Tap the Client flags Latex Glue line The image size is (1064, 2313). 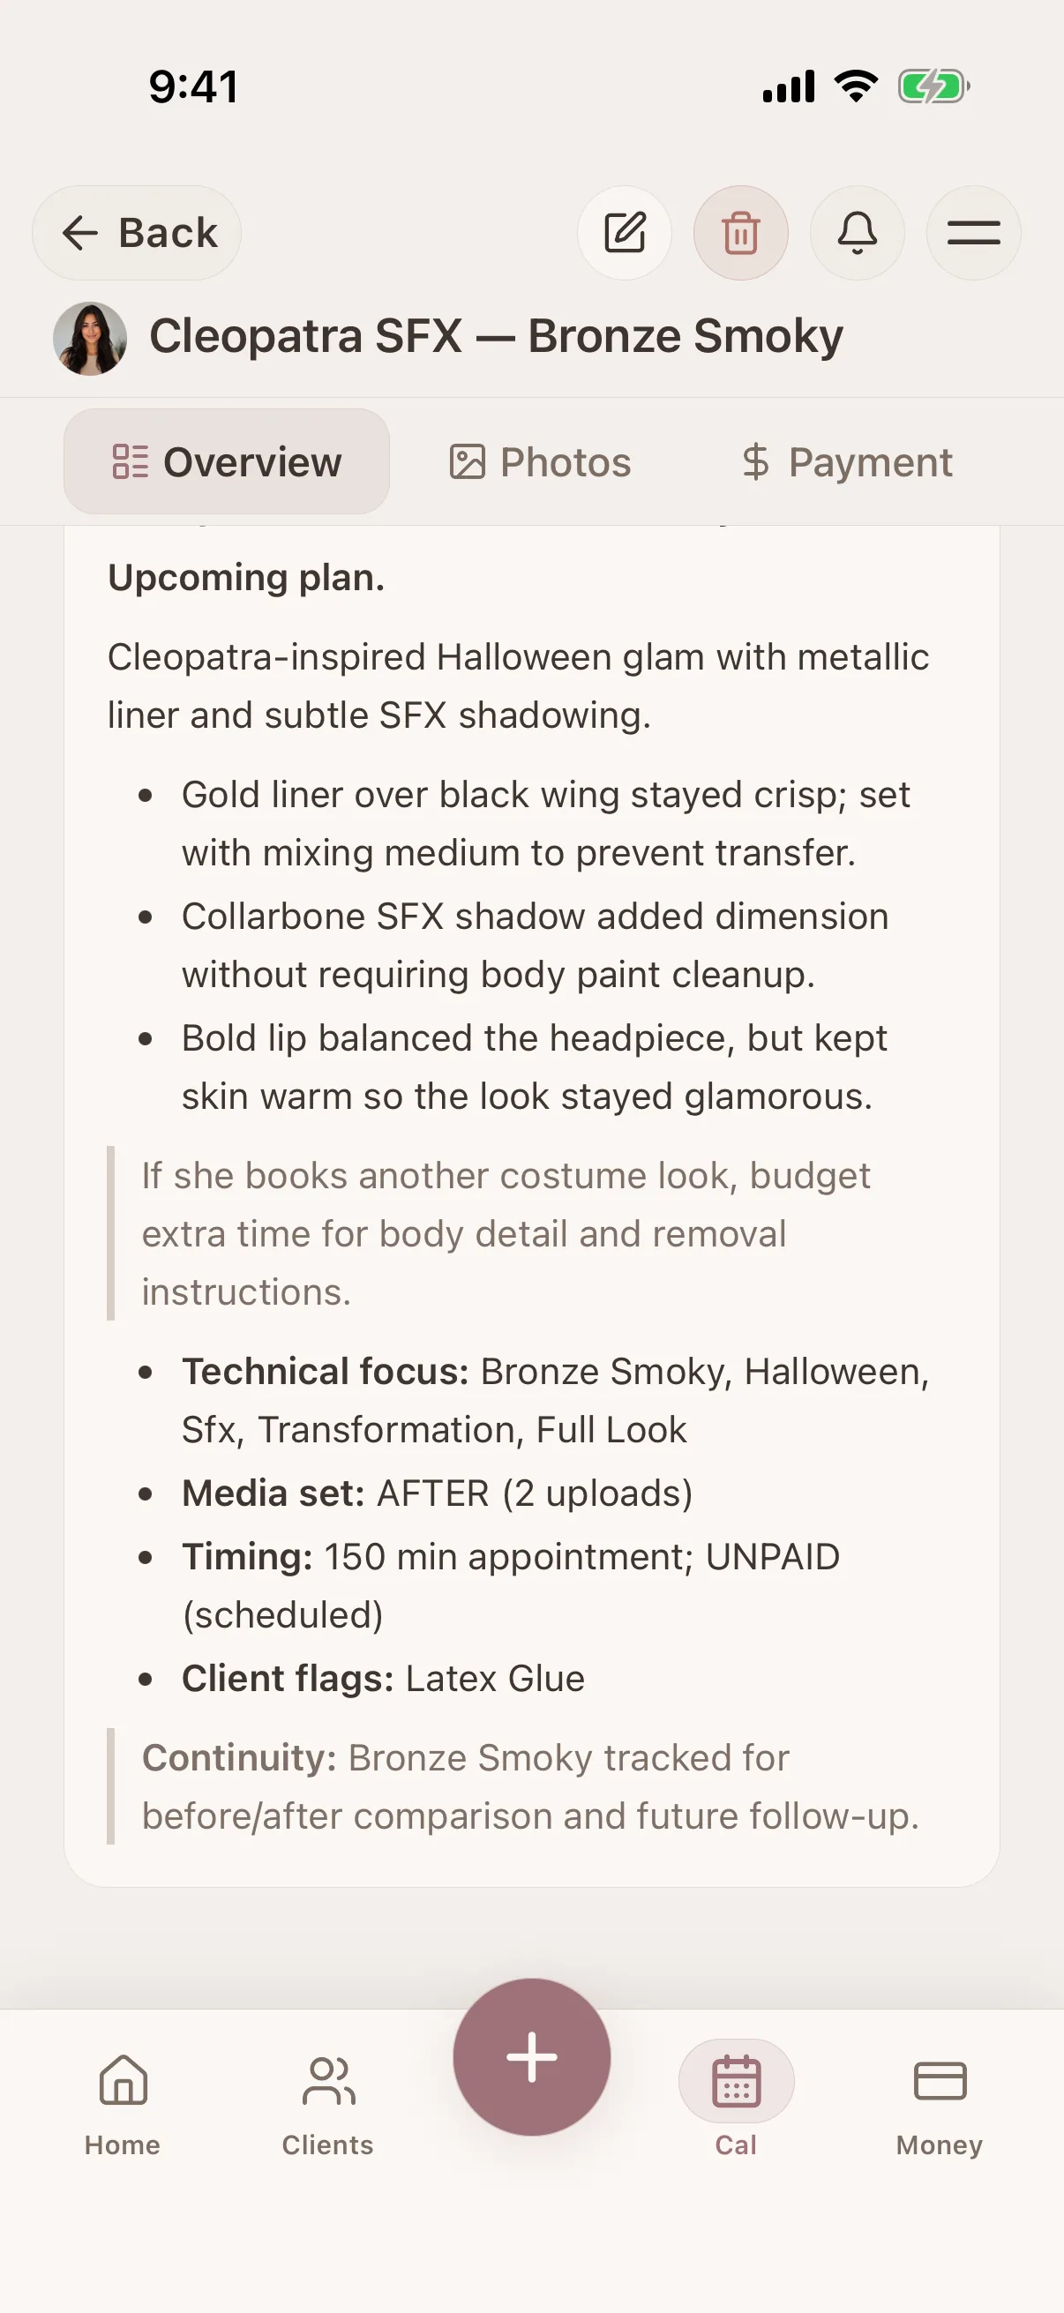click(x=384, y=1678)
